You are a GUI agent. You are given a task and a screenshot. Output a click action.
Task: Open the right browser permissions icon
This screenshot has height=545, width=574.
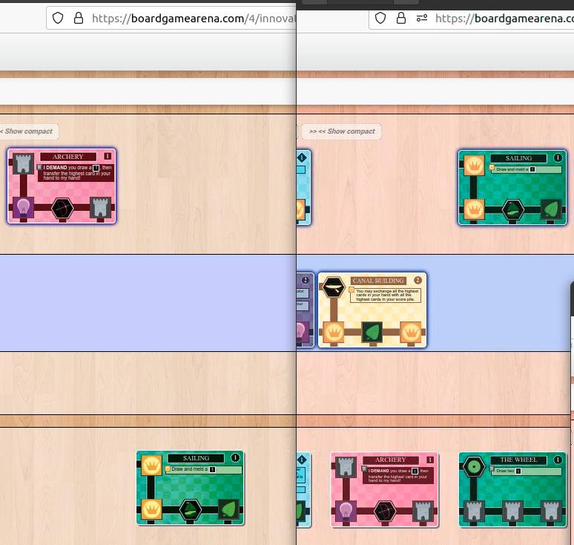pos(422,18)
